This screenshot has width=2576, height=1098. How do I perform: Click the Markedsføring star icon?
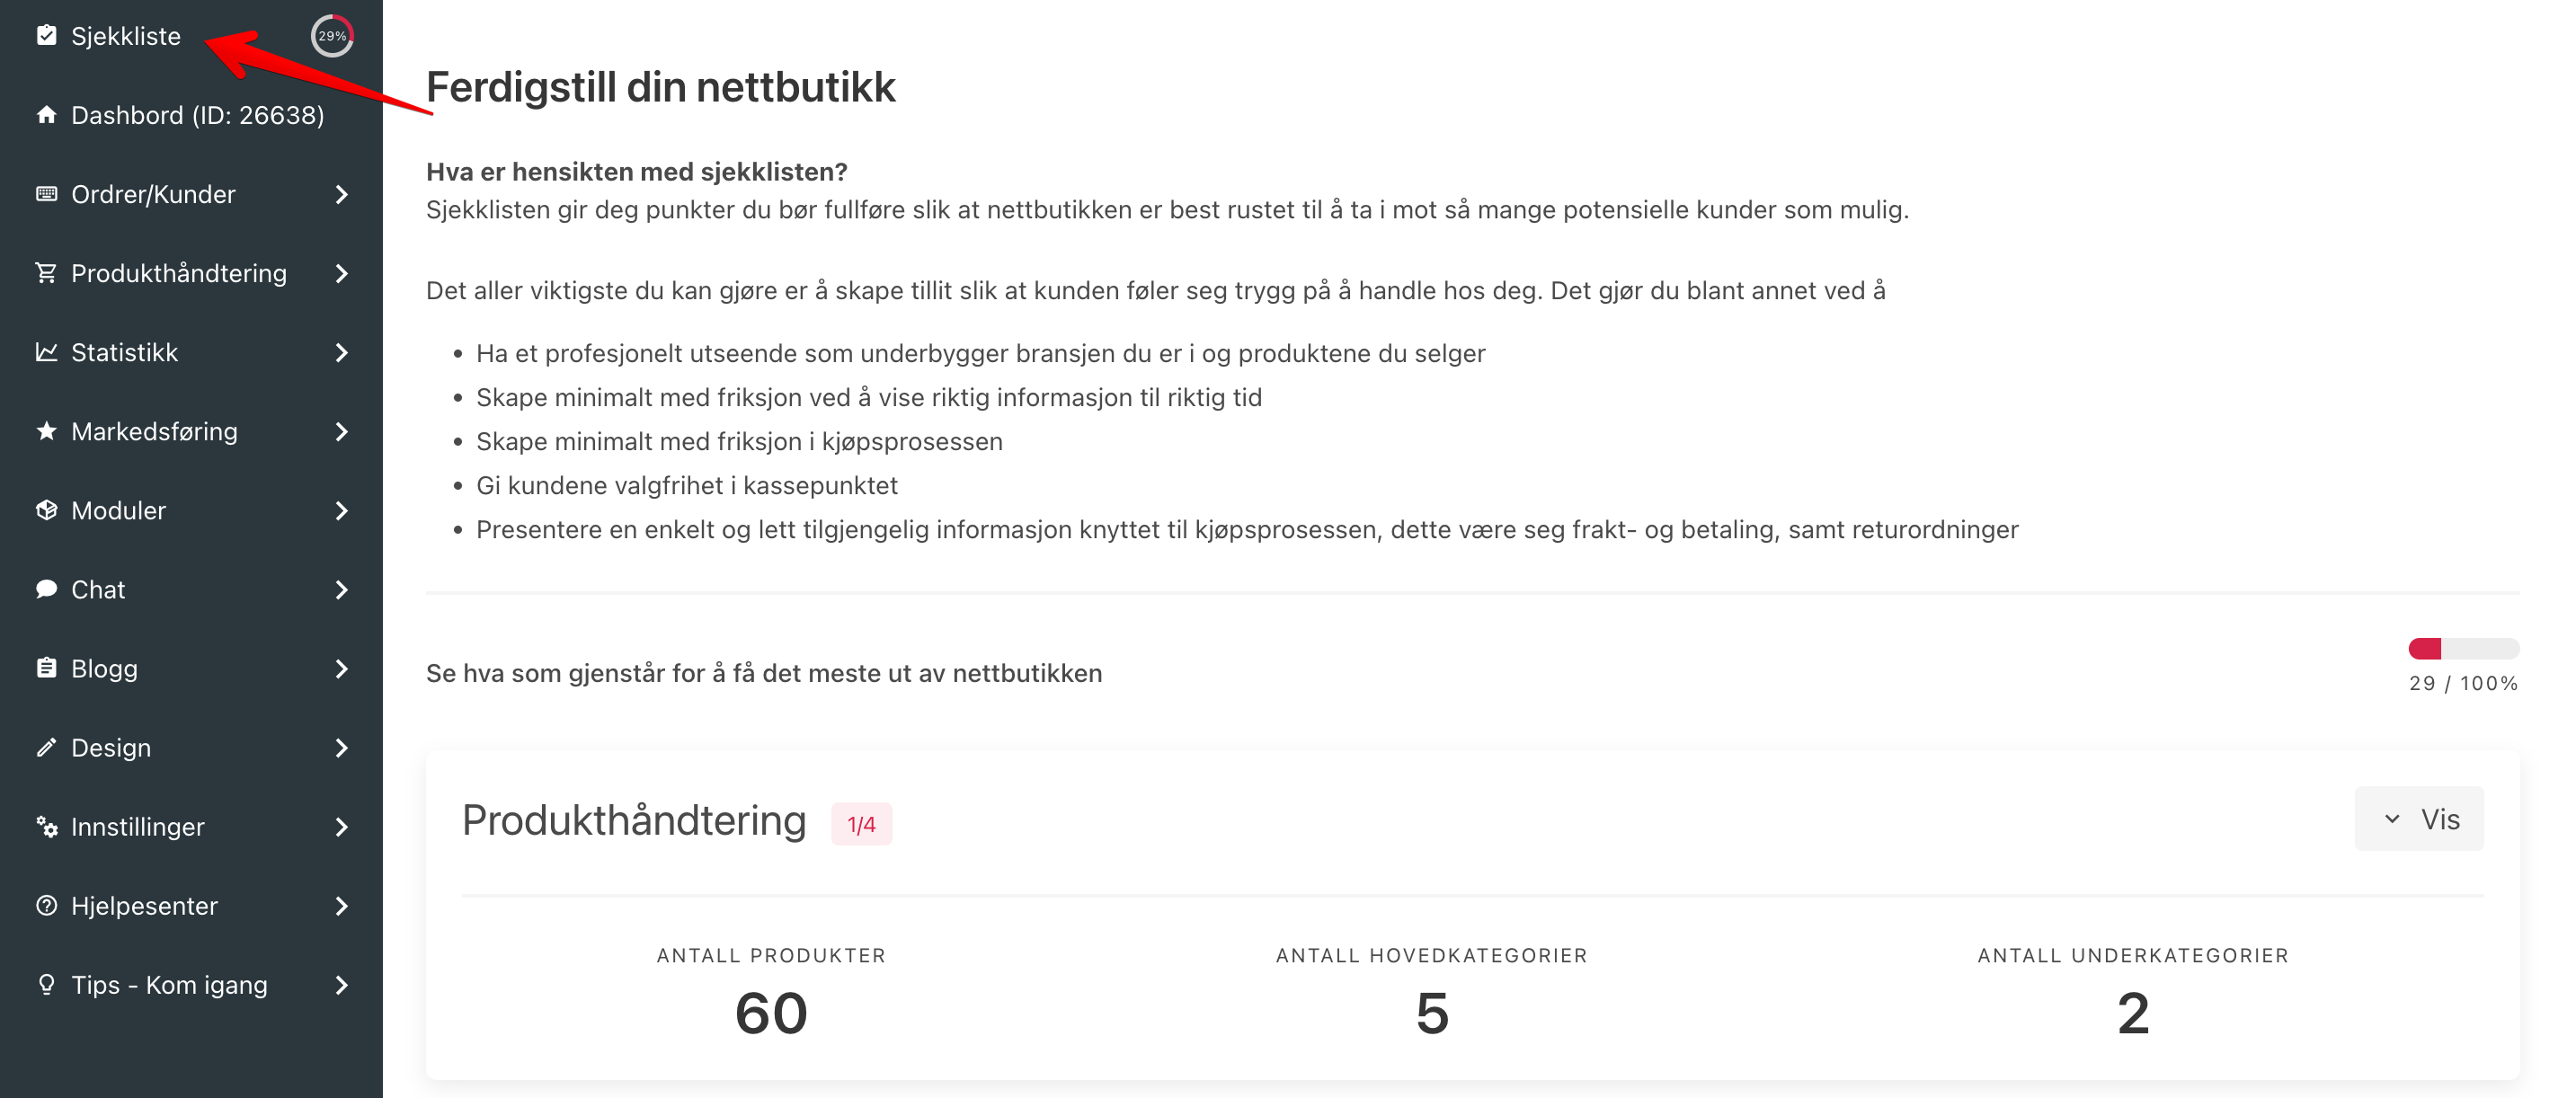(x=46, y=430)
